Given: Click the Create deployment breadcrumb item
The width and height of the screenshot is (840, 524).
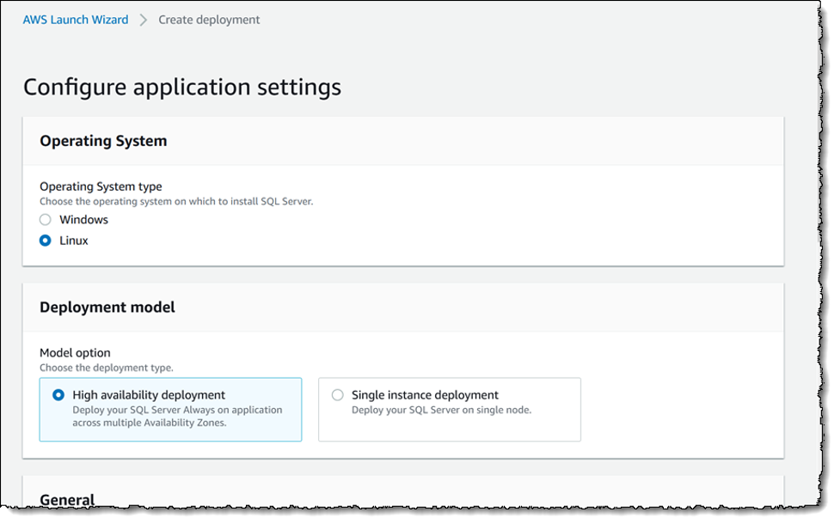Looking at the screenshot, I should 209,19.
